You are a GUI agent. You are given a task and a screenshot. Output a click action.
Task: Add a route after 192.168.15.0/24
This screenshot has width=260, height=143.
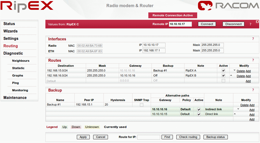248,71
